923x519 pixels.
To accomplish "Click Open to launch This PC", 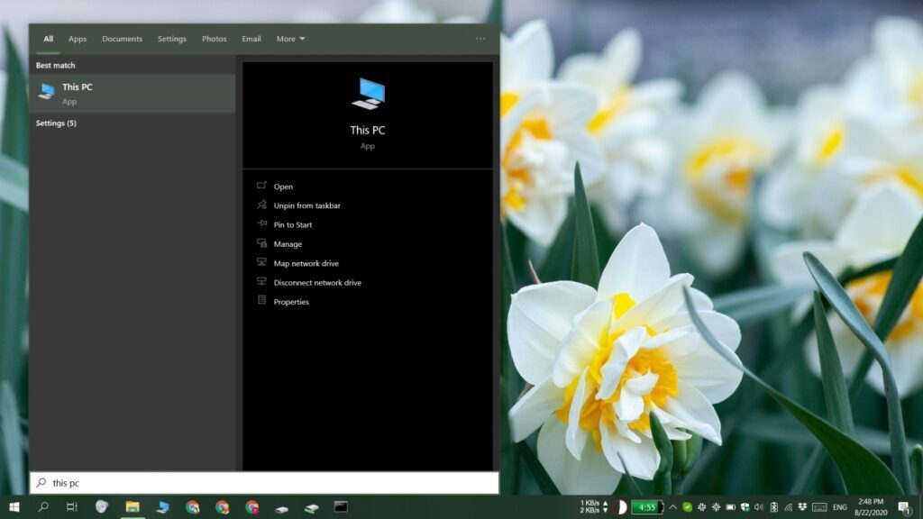I will (283, 187).
